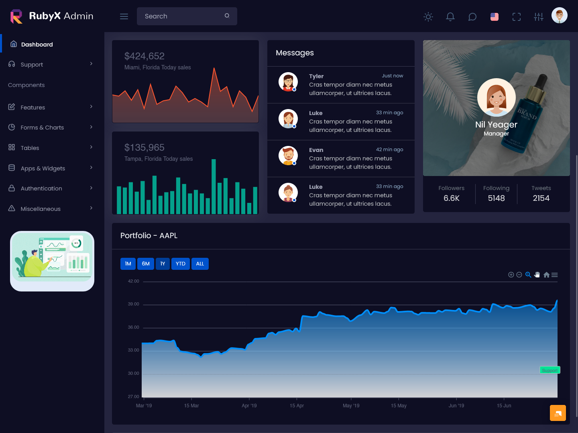Zoom out the AAPL chart
This screenshot has width=578, height=433.
[519, 275]
